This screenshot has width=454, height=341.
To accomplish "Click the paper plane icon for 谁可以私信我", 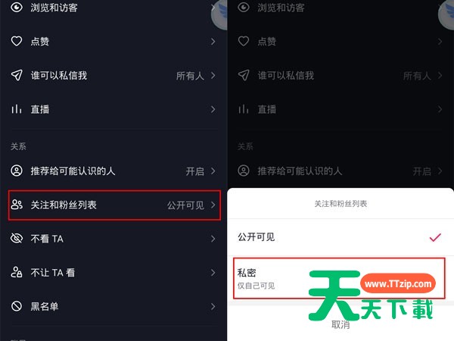I will (17, 75).
